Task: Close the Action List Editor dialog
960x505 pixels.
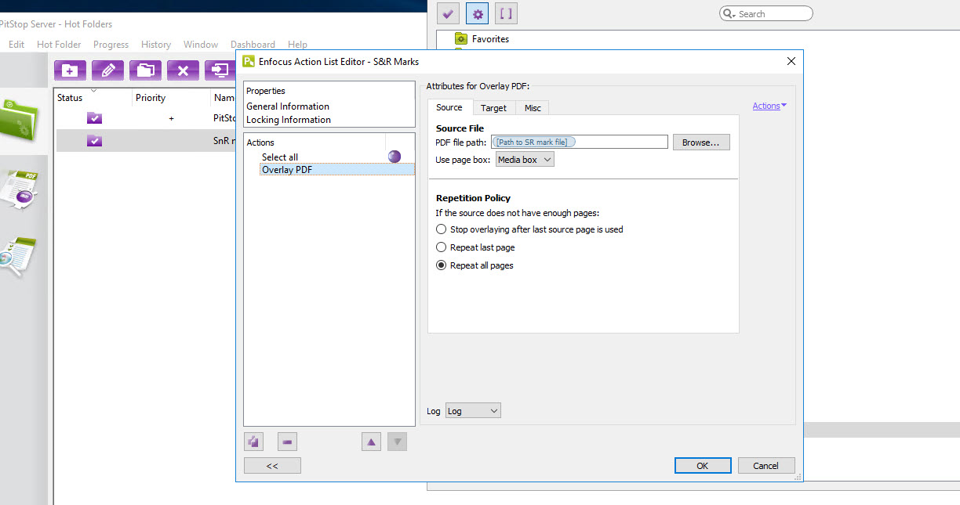Action: [x=791, y=62]
